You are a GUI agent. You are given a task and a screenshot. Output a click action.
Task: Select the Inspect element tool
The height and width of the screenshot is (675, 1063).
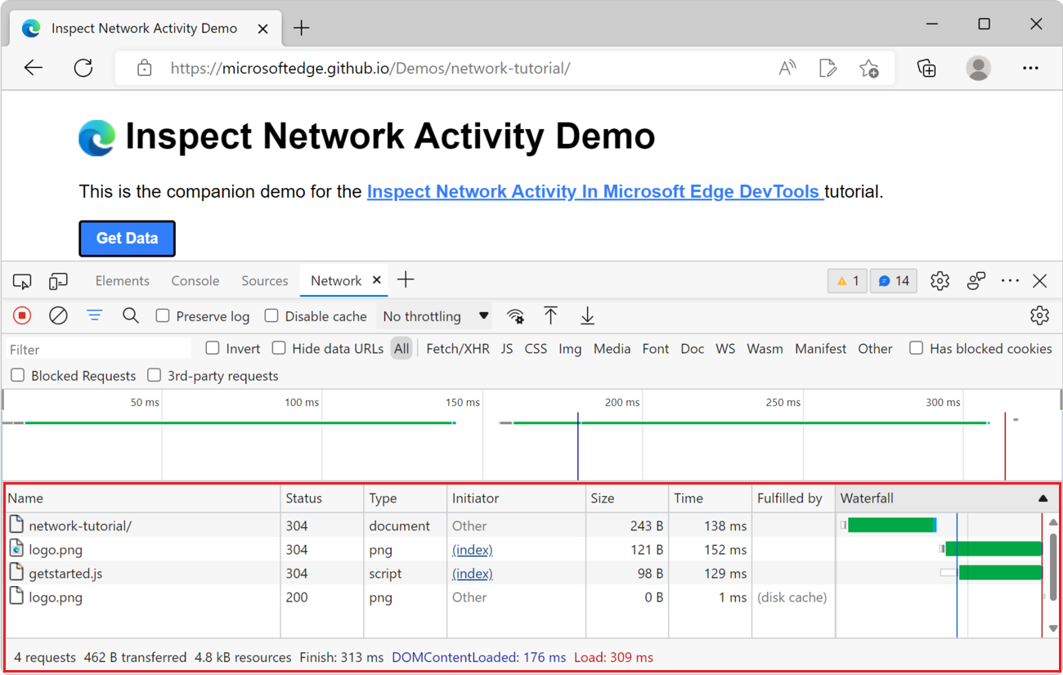(x=21, y=280)
